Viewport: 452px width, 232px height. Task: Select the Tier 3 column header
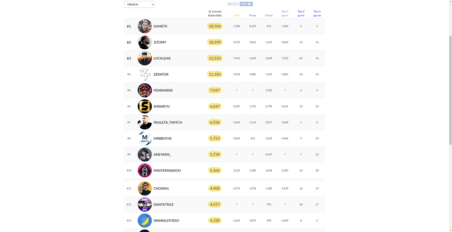317,13
